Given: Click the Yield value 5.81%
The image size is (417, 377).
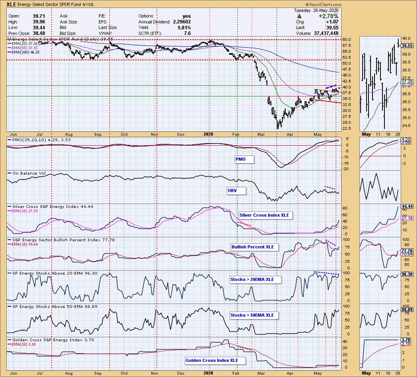Looking at the screenshot, I should click(184, 28).
